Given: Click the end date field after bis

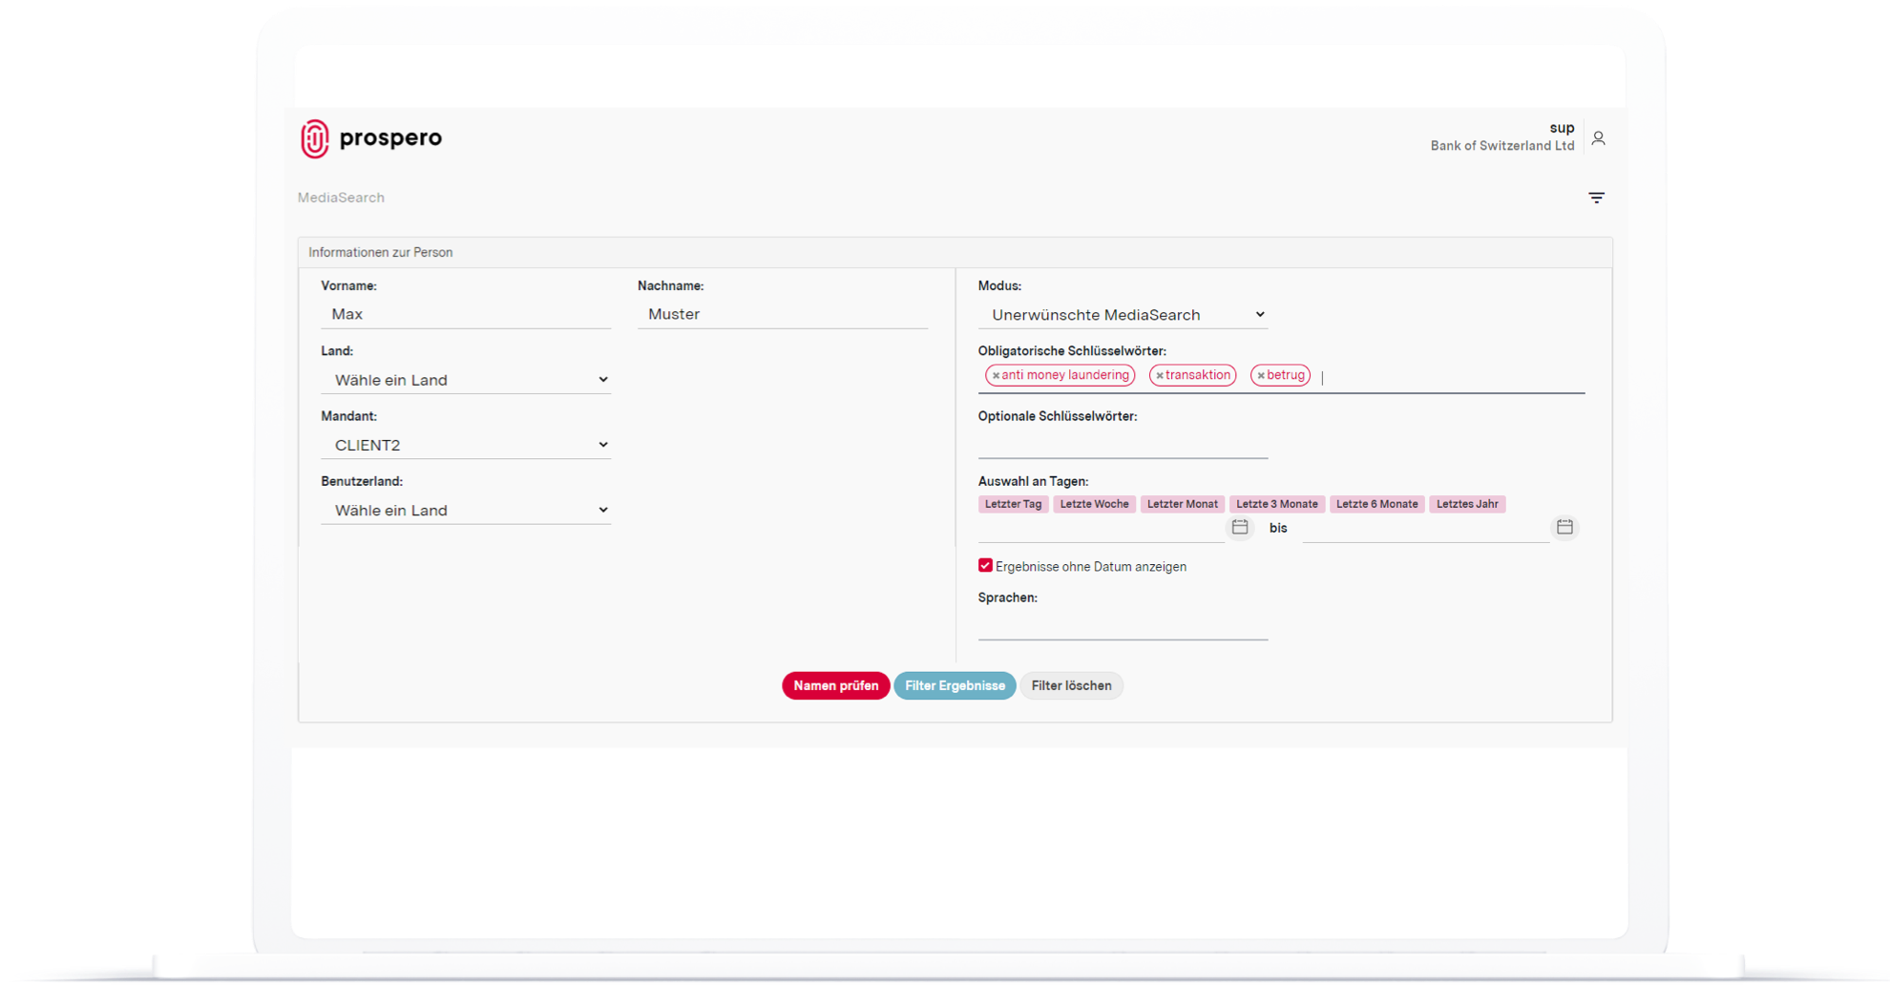Looking at the screenshot, I should (1426, 528).
